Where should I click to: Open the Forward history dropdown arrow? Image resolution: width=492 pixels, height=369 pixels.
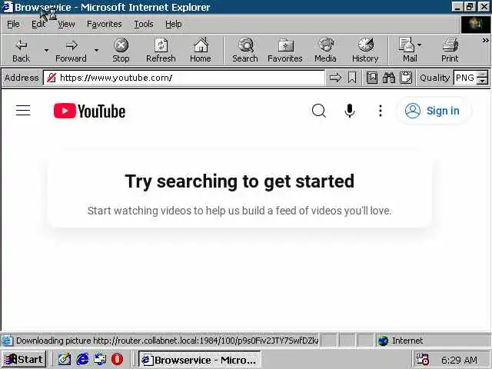click(96, 50)
